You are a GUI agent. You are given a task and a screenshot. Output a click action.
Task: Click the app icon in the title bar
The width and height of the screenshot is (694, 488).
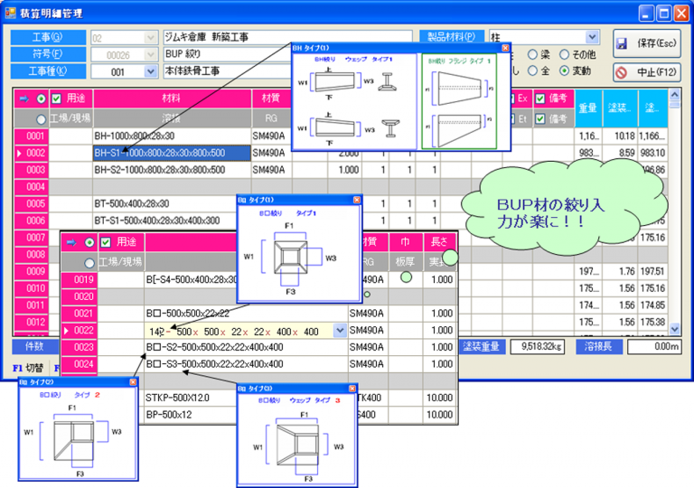(x=10, y=14)
